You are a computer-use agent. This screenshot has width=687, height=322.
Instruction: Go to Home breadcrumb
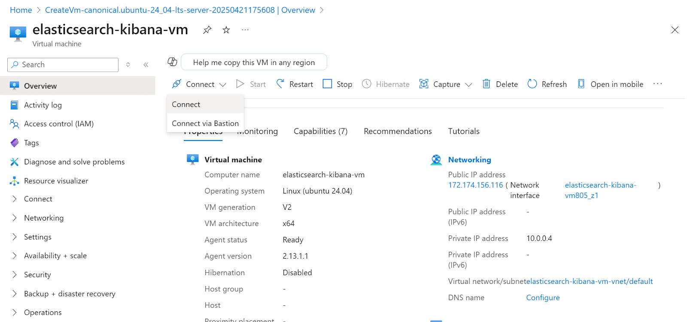(21, 10)
